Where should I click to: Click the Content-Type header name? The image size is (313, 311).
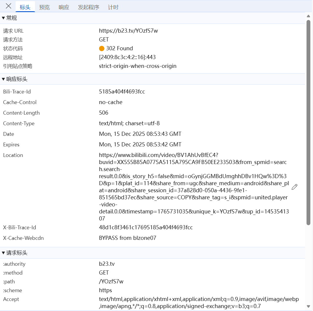click(x=19, y=123)
